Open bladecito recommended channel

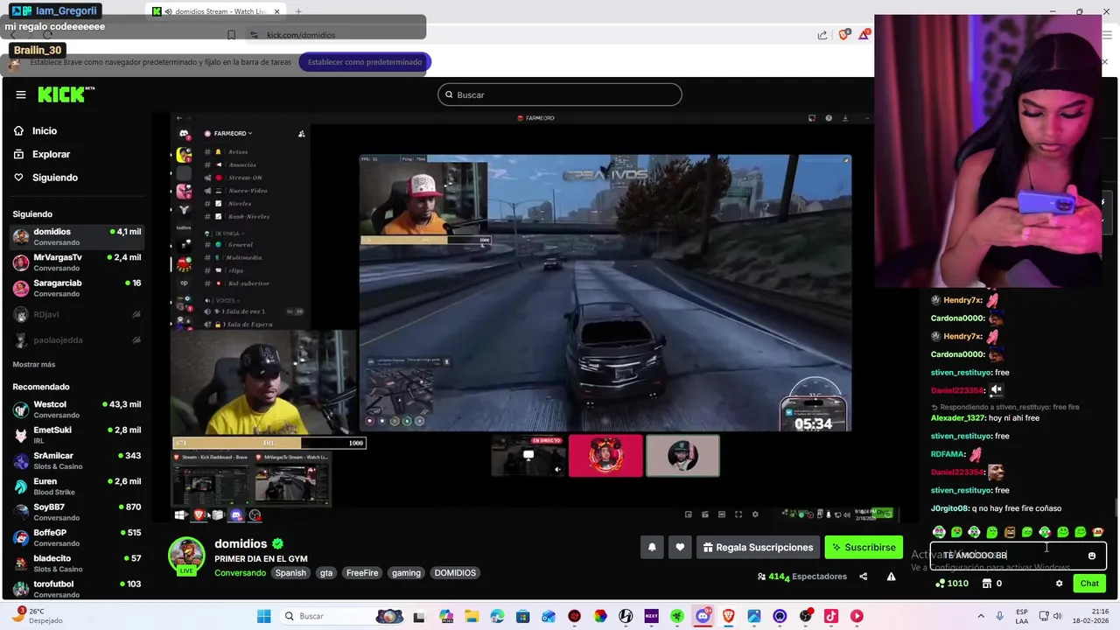76,563
